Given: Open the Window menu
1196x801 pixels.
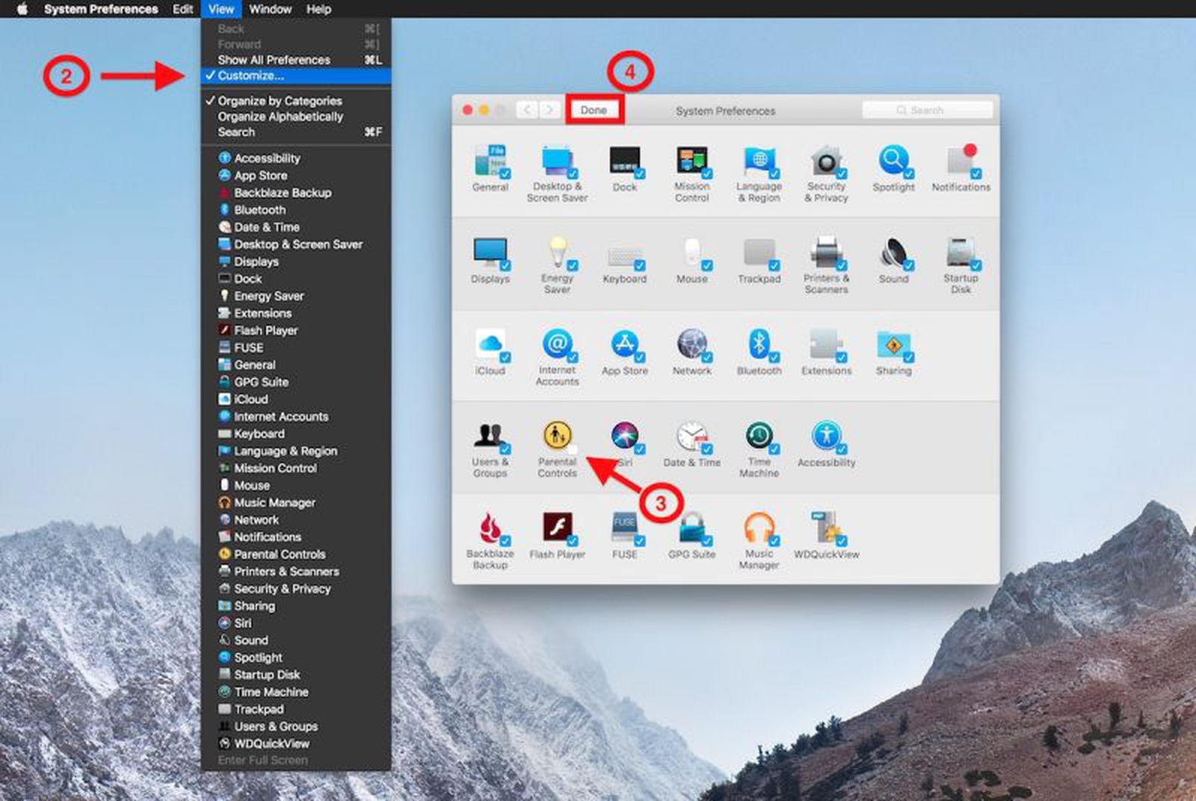Looking at the screenshot, I should pos(271,9).
